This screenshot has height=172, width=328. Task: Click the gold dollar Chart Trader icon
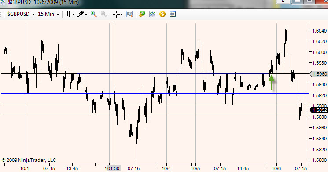click(162, 14)
